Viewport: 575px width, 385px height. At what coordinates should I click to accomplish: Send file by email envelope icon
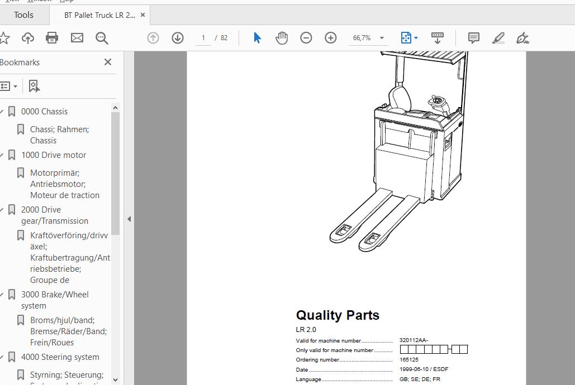pyautogui.click(x=77, y=38)
